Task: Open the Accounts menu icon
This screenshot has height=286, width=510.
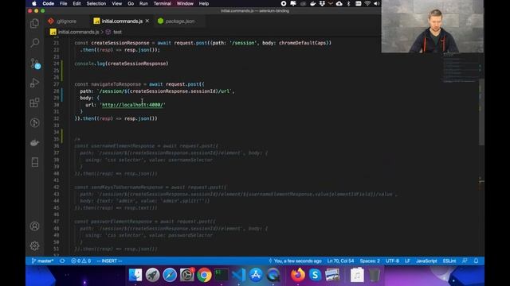Action: click(34, 226)
